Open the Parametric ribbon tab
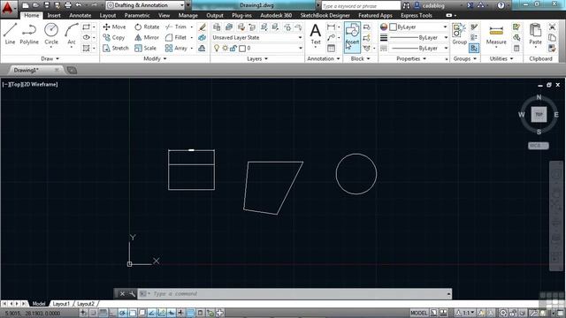The width and height of the screenshot is (566, 318). (x=137, y=16)
